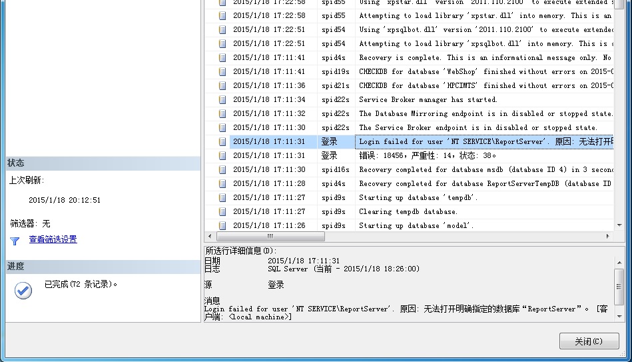Click '所选行详细信息(D):' label

point(240,251)
